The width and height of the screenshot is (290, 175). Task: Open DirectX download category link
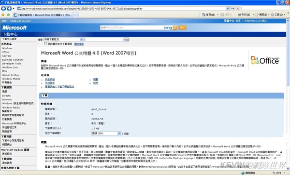tap(6, 96)
